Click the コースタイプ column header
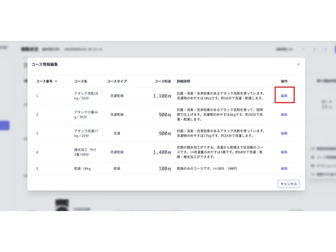The height and width of the screenshot is (252, 336). coord(117,81)
